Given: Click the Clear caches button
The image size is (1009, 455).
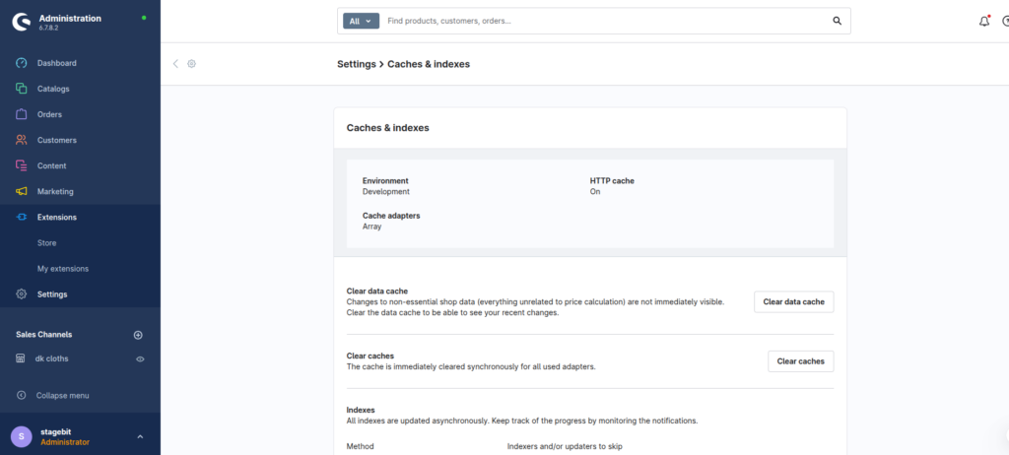Looking at the screenshot, I should [x=800, y=361].
